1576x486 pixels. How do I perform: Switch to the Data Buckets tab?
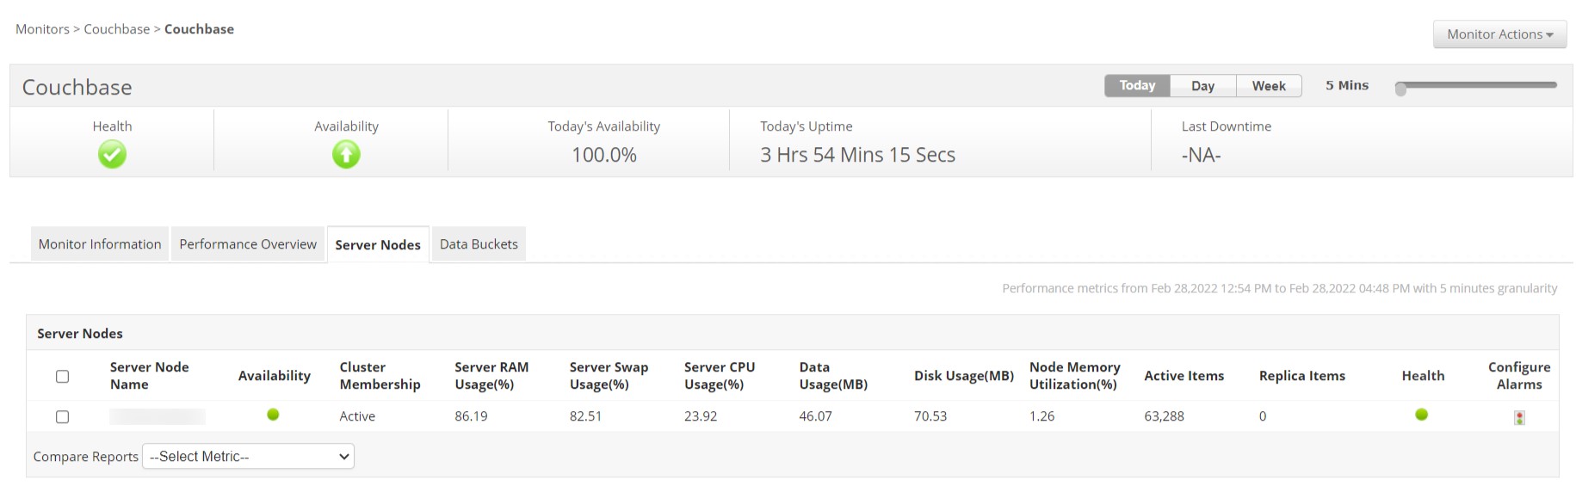(479, 244)
